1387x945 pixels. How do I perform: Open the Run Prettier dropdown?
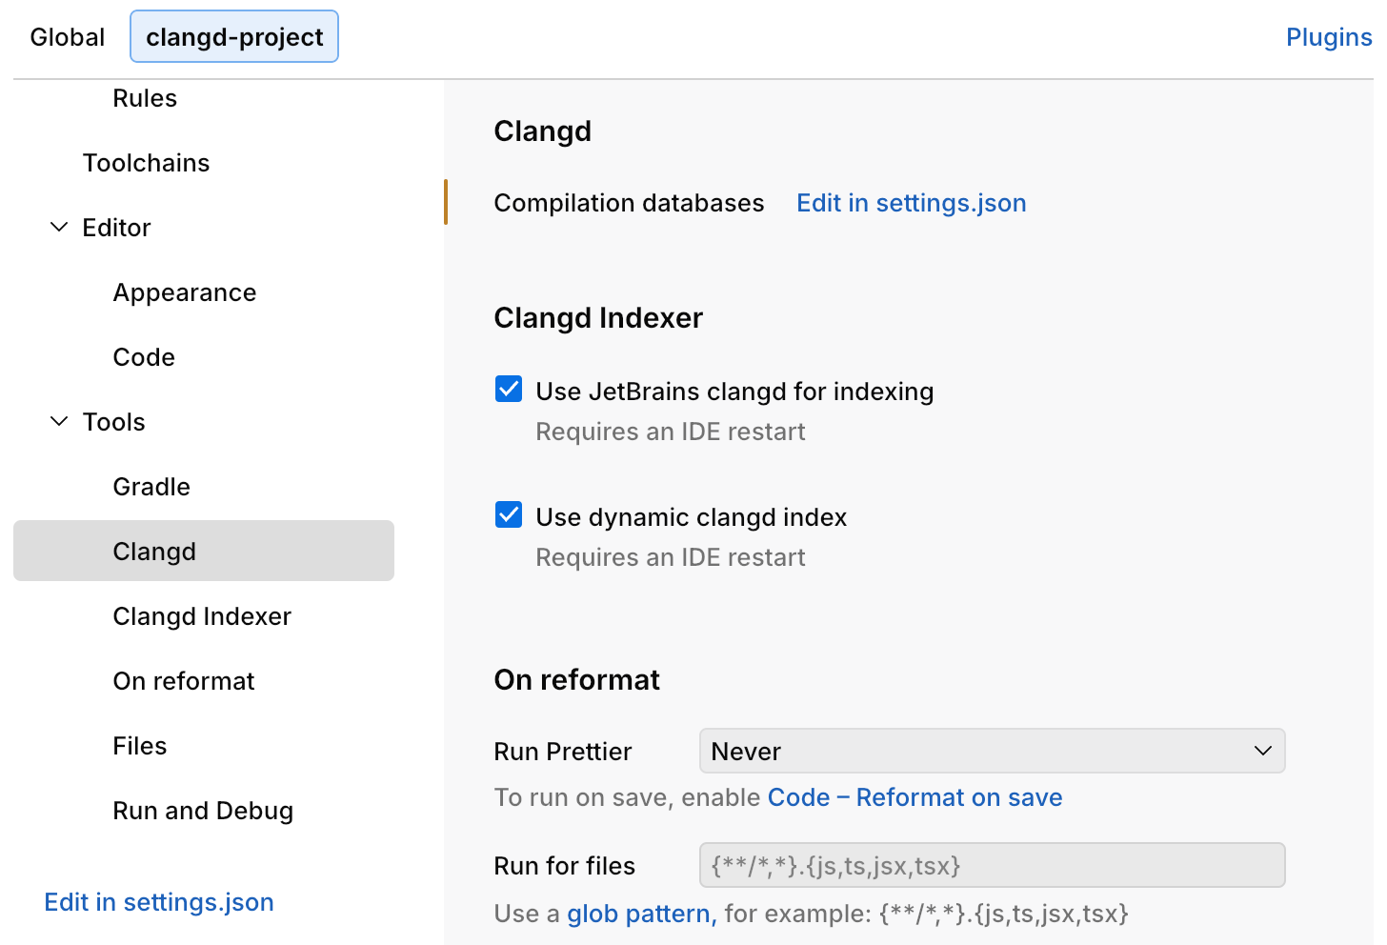(991, 751)
